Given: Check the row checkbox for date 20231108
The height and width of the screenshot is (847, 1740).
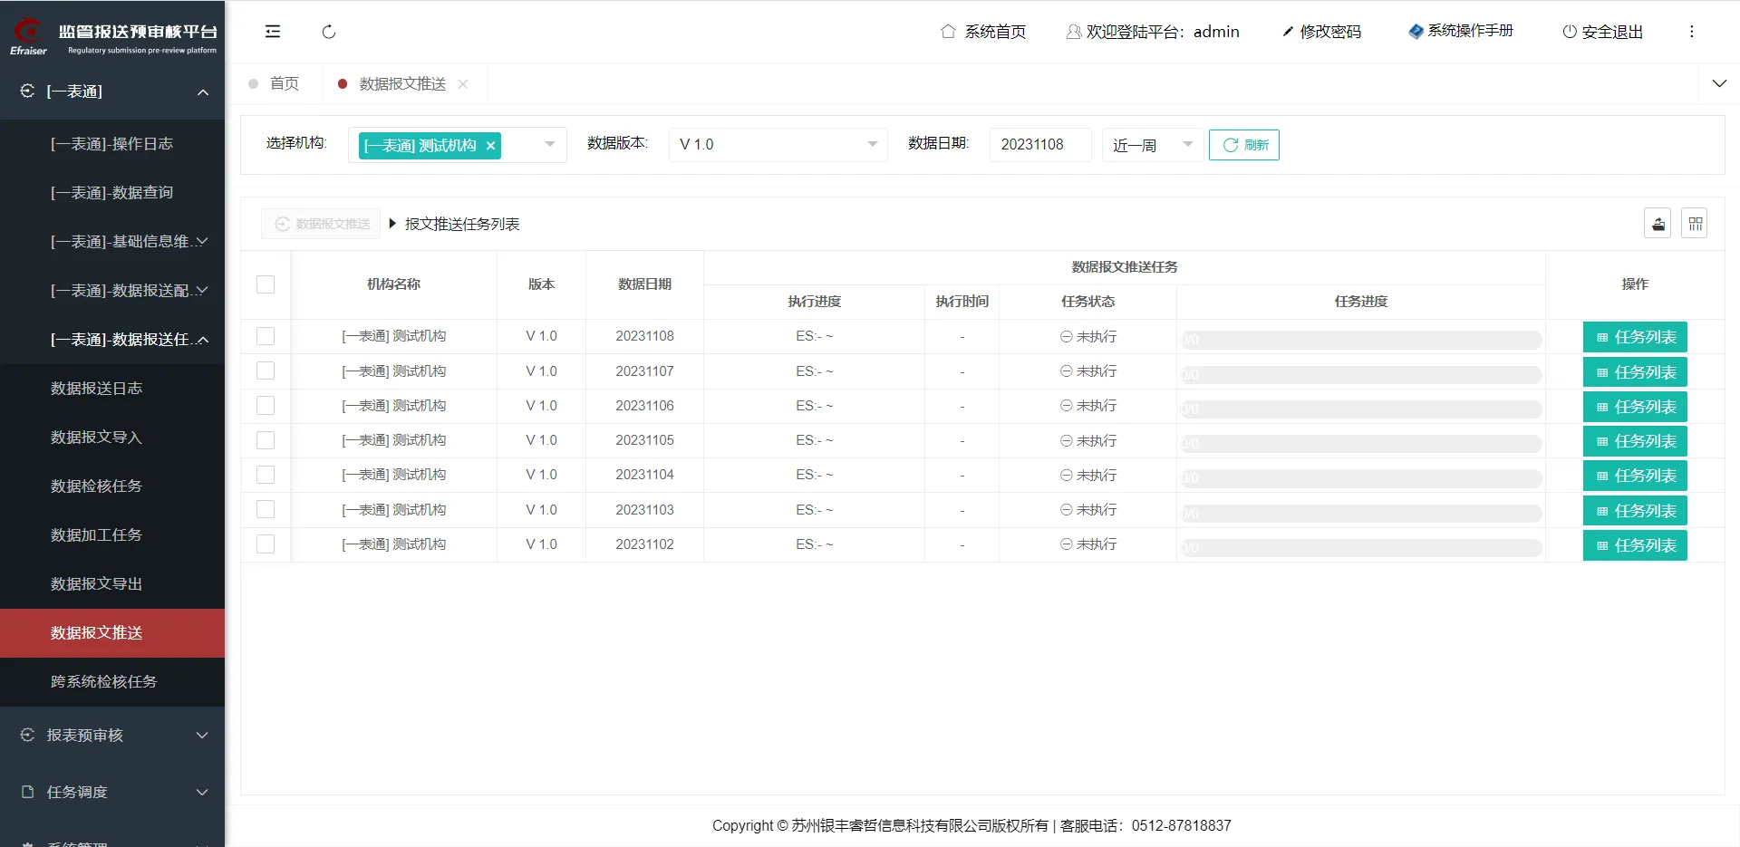Looking at the screenshot, I should [x=266, y=336].
